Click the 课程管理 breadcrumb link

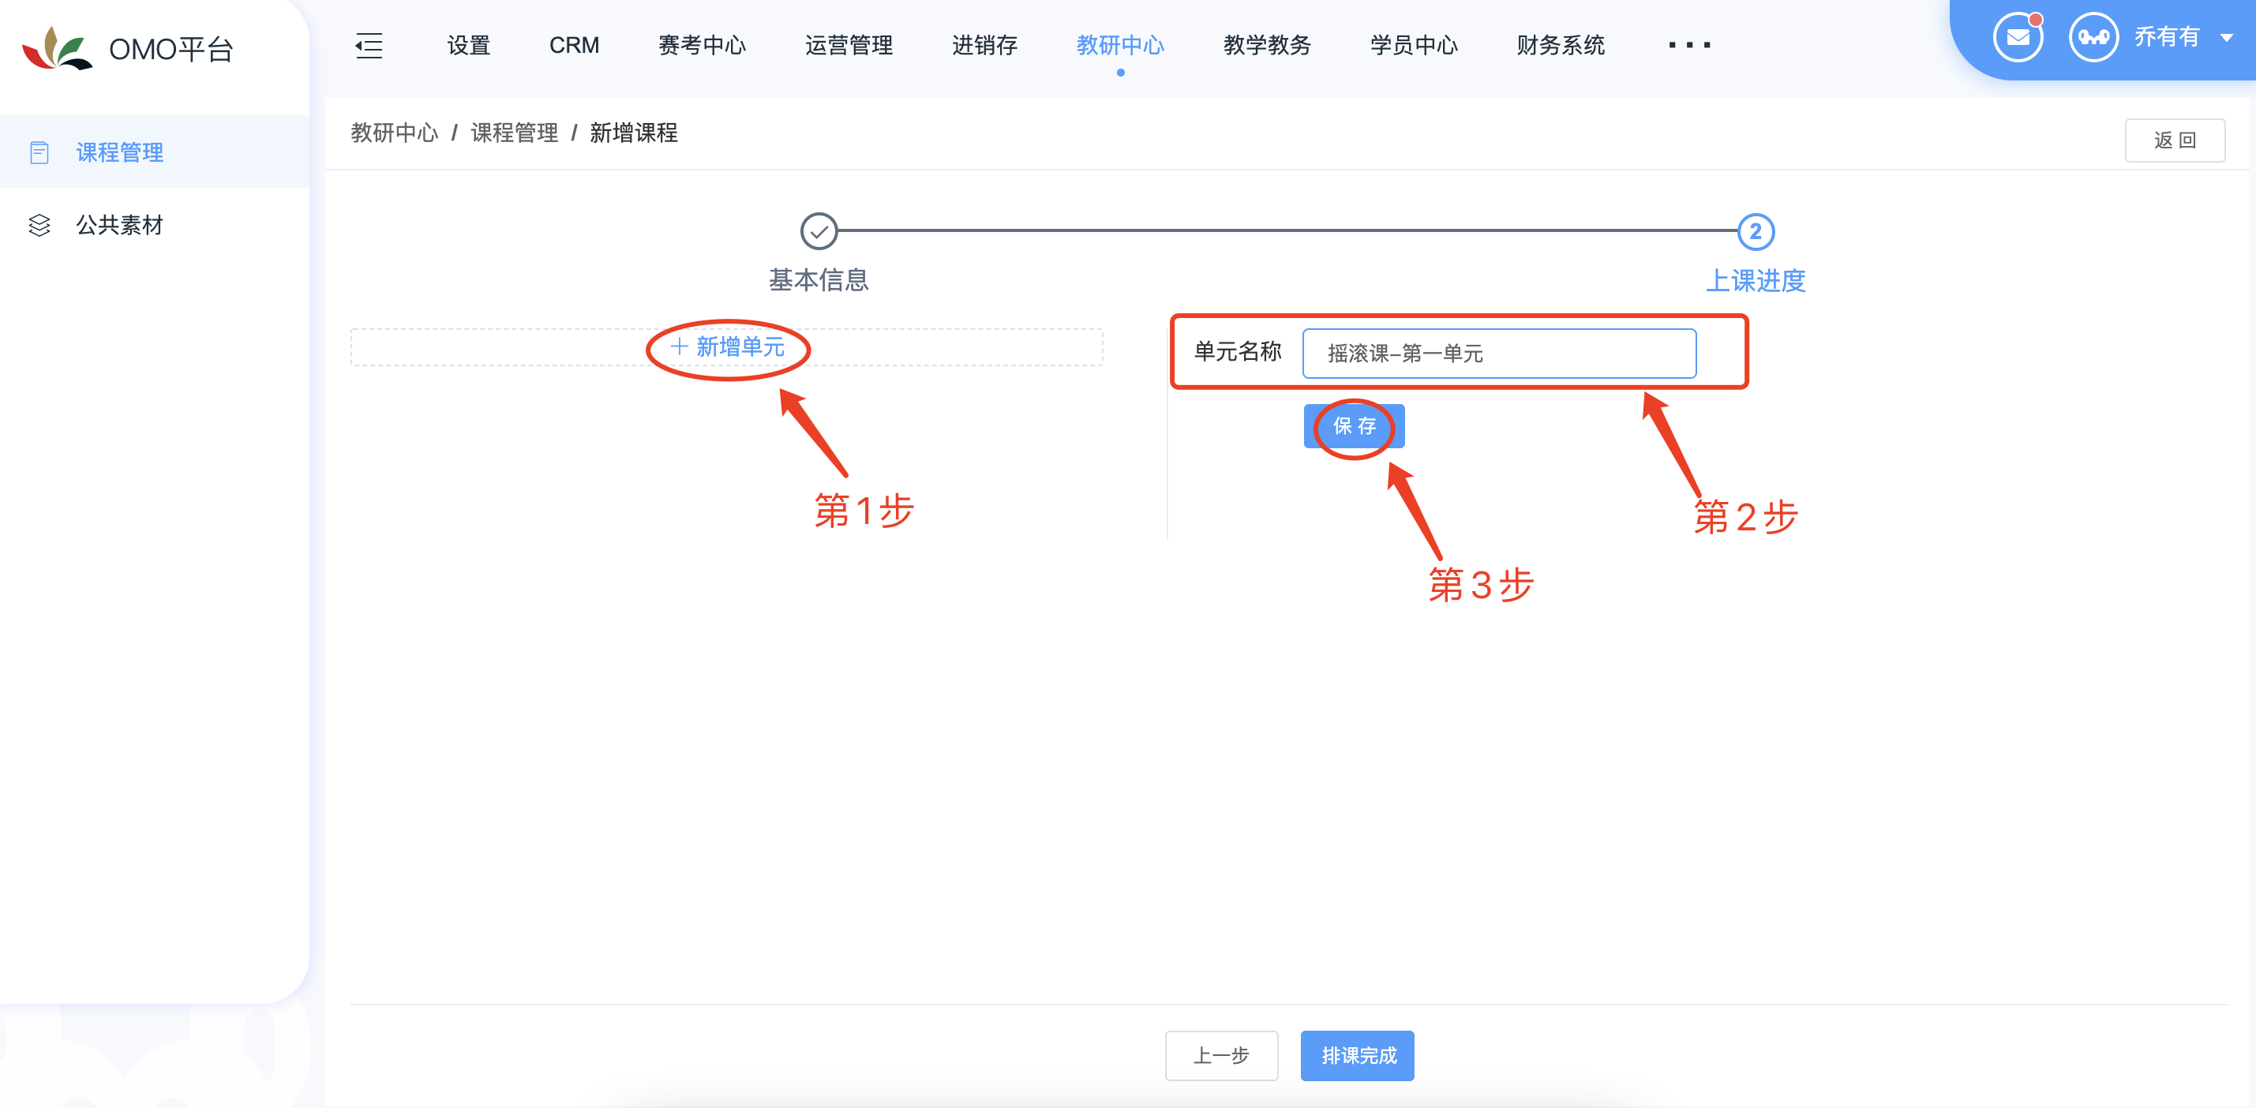[x=514, y=133]
